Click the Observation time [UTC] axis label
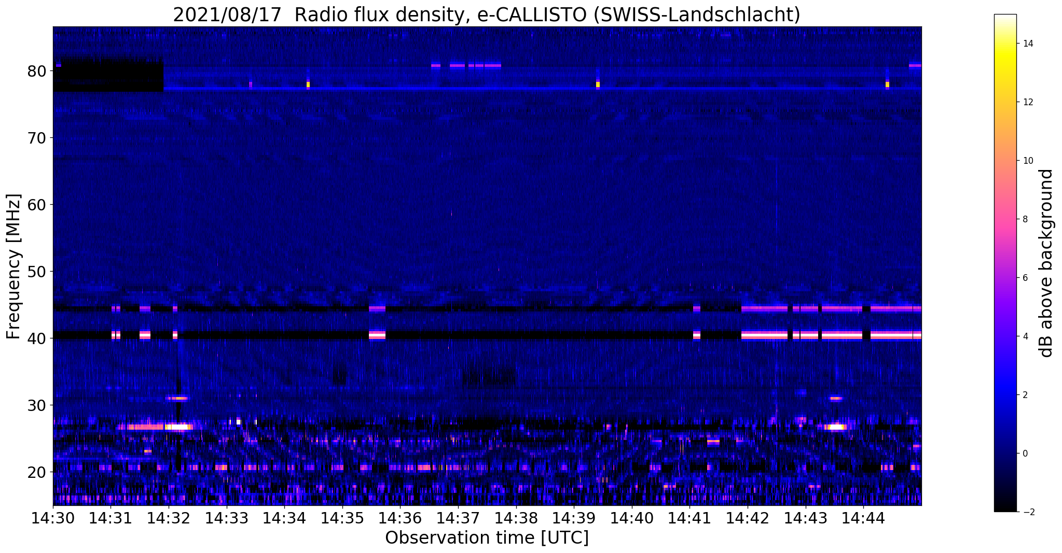The width and height of the screenshot is (1062, 553). 487,538
